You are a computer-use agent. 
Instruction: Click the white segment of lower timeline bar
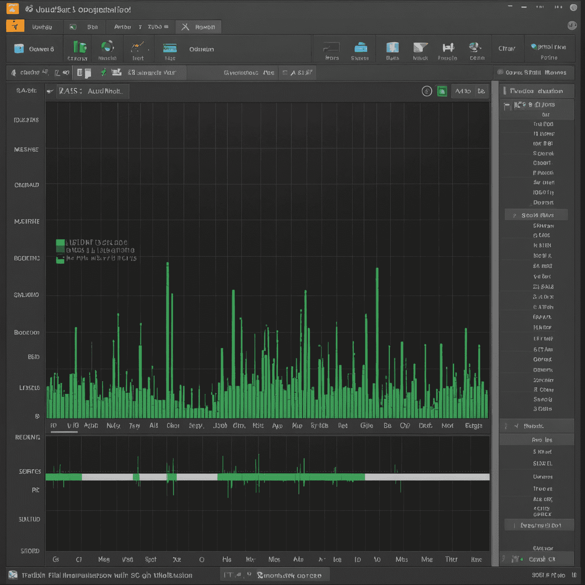(x=427, y=477)
